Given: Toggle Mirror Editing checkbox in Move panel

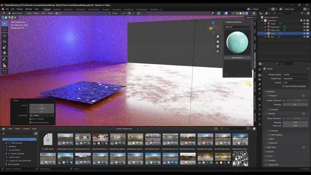Looking at the screenshot, I should 30,119.
